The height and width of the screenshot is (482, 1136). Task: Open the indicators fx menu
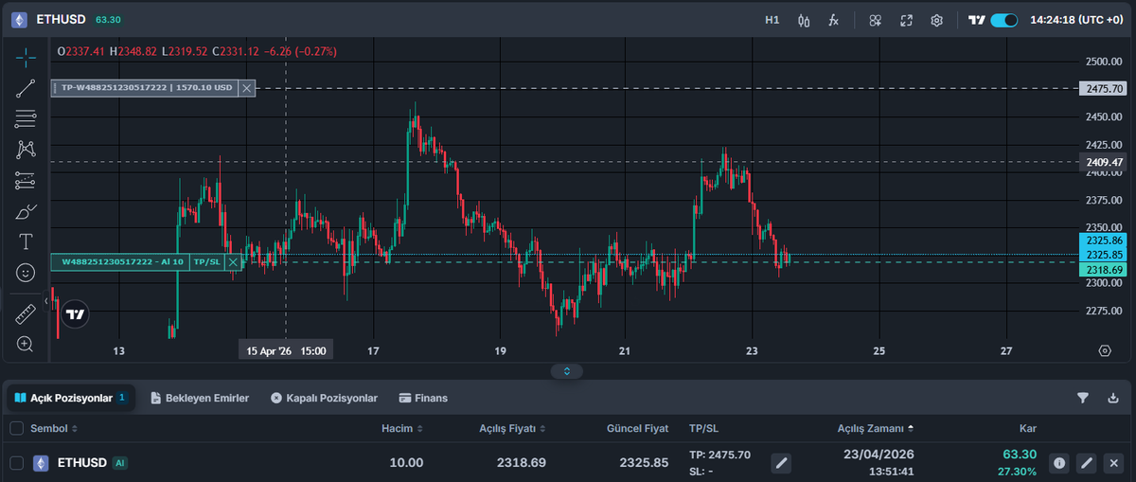coord(833,20)
